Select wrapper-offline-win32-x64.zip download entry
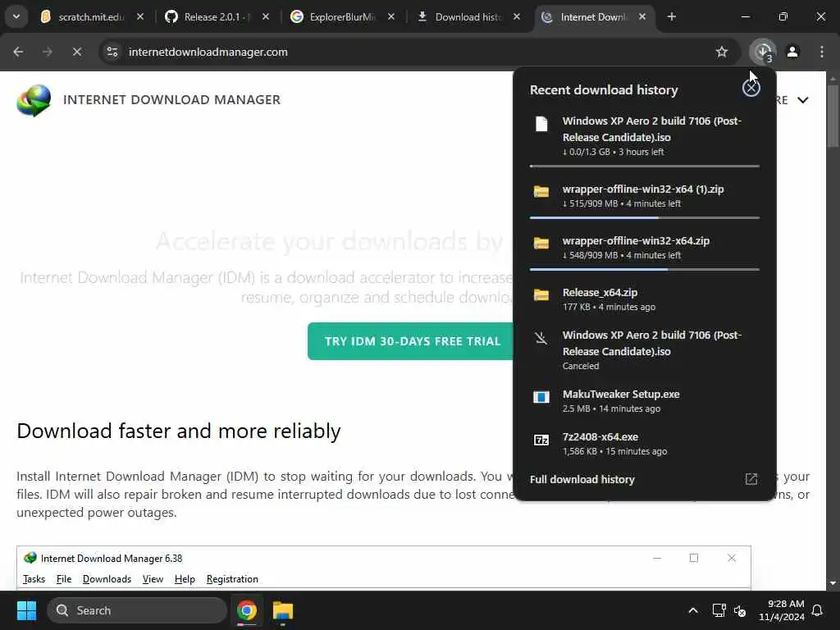The width and height of the screenshot is (840, 630). [x=645, y=248]
